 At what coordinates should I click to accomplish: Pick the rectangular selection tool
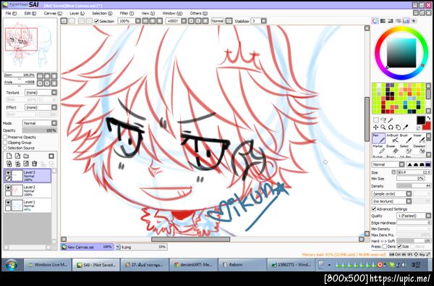pos(375,120)
